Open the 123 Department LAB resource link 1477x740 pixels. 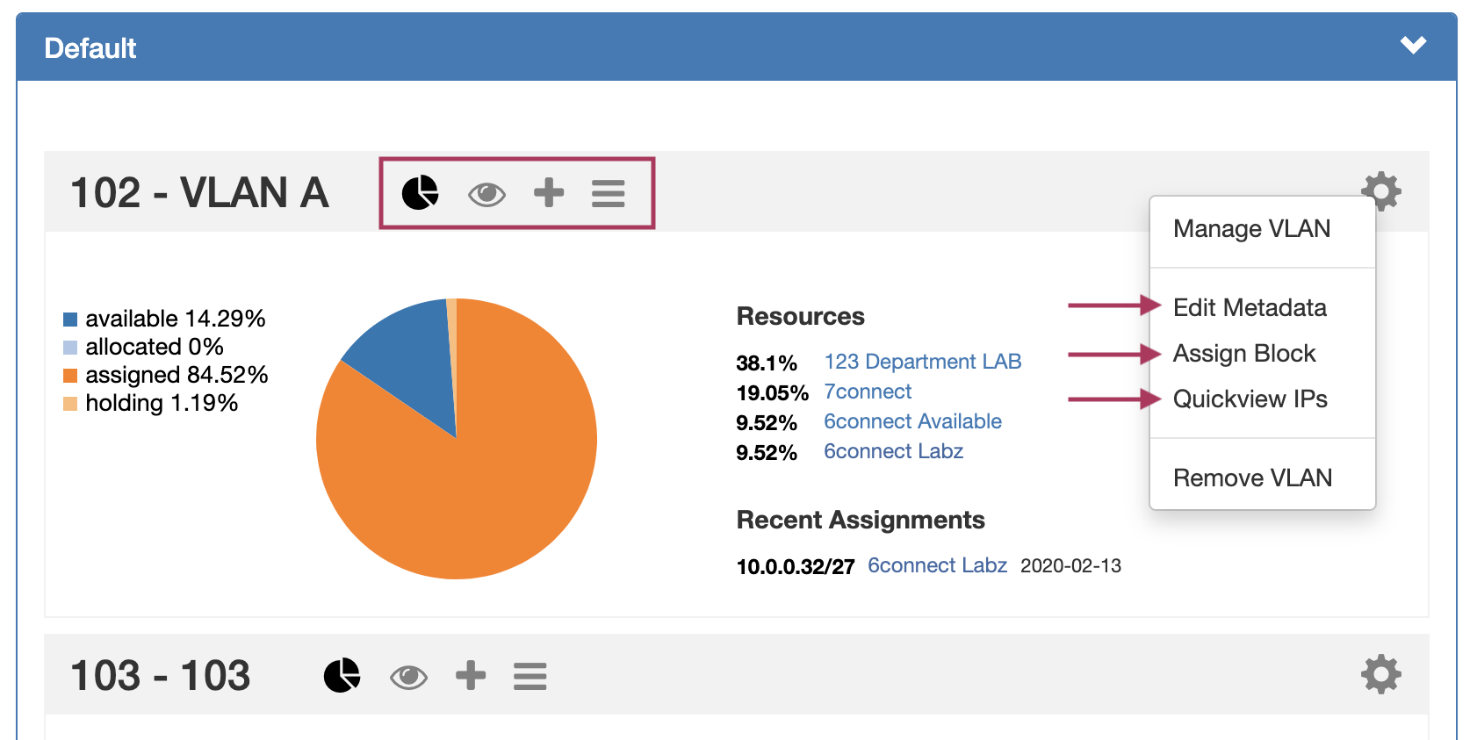[x=922, y=362]
